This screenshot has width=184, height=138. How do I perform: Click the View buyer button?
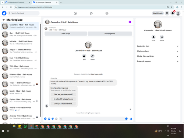(x=66, y=33)
